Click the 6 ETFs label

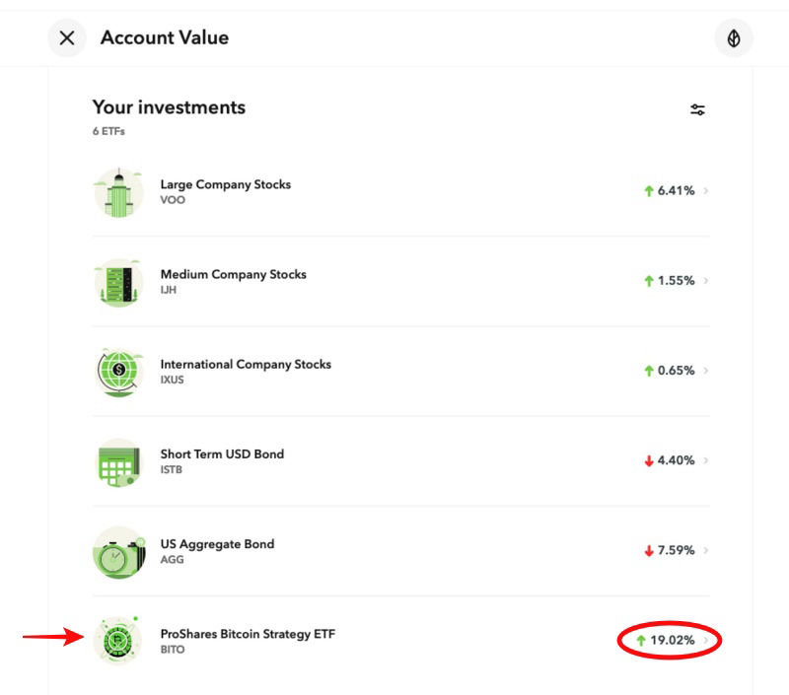tap(108, 129)
